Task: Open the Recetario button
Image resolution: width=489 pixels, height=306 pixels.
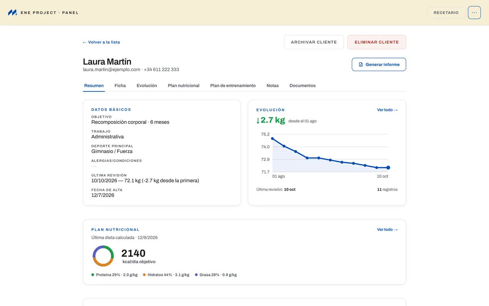Action: pyautogui.click(x=446, y=13)
